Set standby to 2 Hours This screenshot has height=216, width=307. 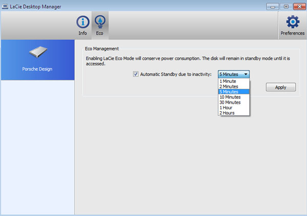click(x=227, y=113)
